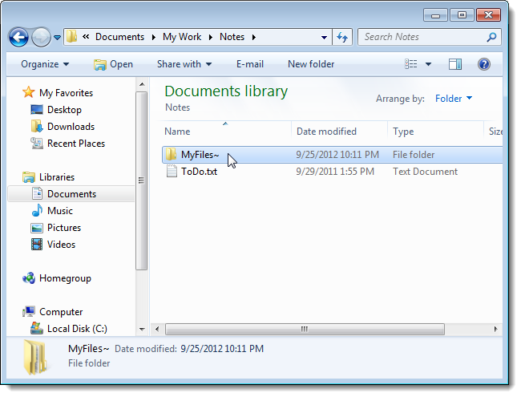Select the ToDo.txt file
Image resolution: width=521 pixels, height=397 pixels.
(x=198, y=172)
